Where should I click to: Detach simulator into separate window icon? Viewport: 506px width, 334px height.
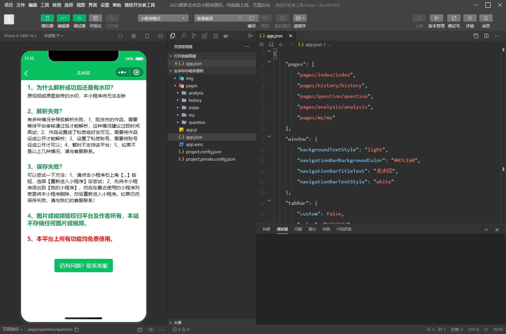(x=160, y=36)
